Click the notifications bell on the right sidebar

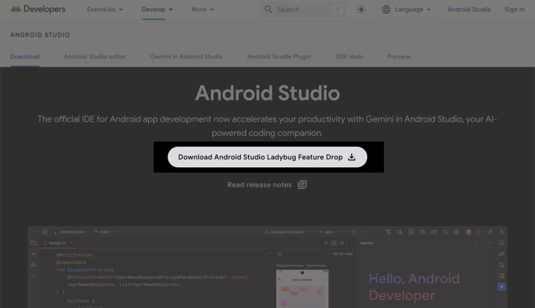(501, 243)
